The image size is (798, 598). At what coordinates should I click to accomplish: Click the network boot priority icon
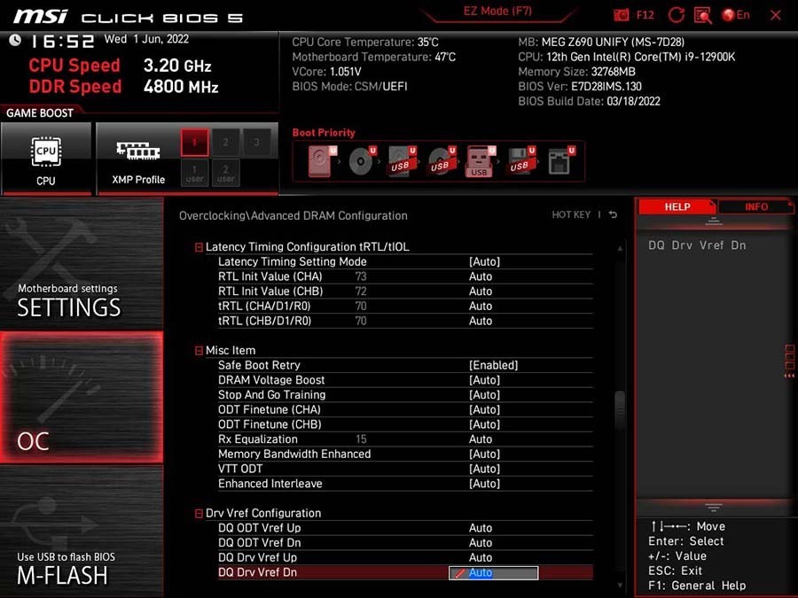tap(561, 161)
